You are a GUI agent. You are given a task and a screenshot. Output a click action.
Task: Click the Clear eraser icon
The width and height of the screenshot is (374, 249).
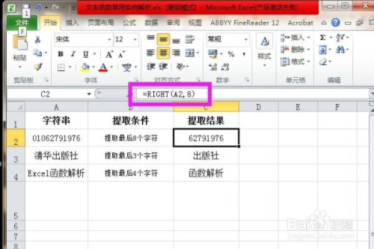(x=323, y=62)
